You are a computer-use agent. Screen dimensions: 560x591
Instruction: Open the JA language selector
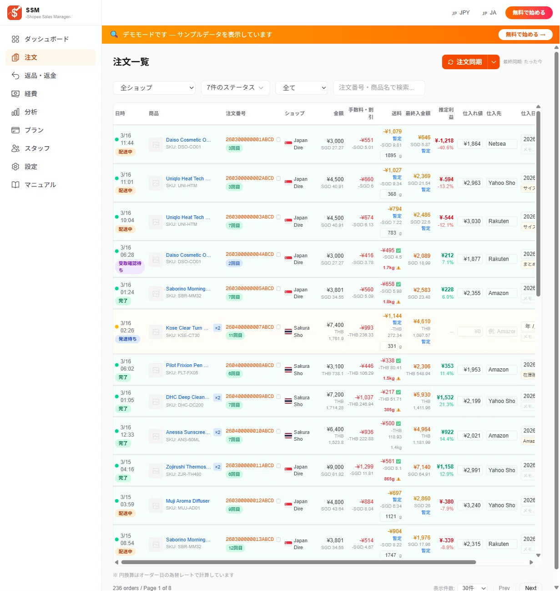coord(489,13)
